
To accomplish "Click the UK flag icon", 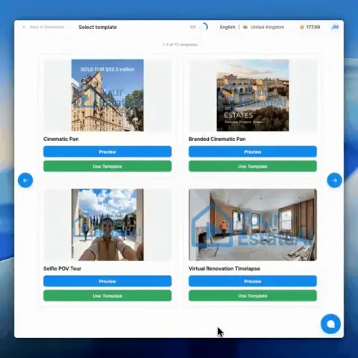I will [245, 27].
